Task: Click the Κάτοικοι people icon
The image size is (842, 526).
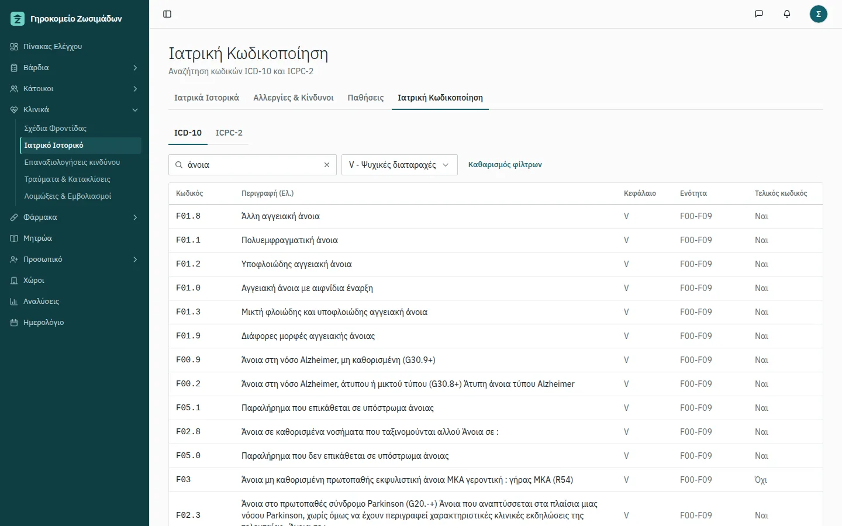Action: [14, 89]
